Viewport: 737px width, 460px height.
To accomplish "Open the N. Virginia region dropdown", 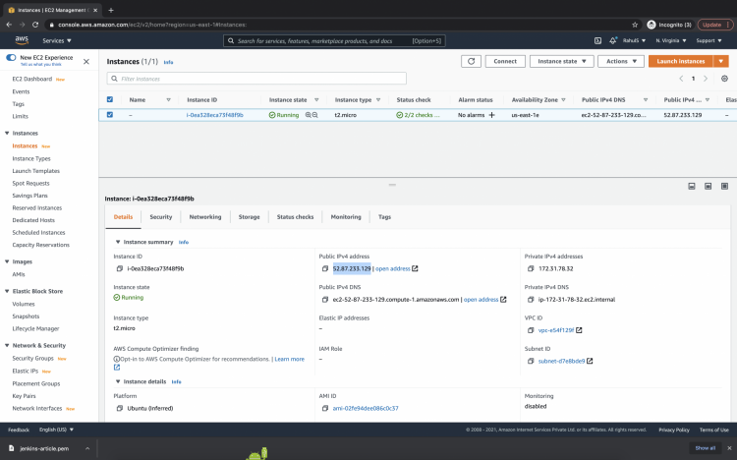I will (x=671, y=41).
